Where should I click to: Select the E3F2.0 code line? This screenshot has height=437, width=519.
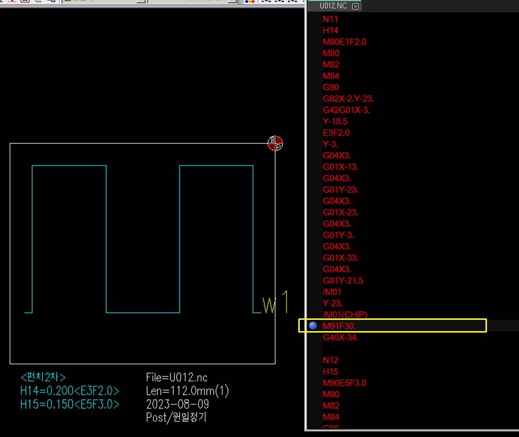(336, 133)
